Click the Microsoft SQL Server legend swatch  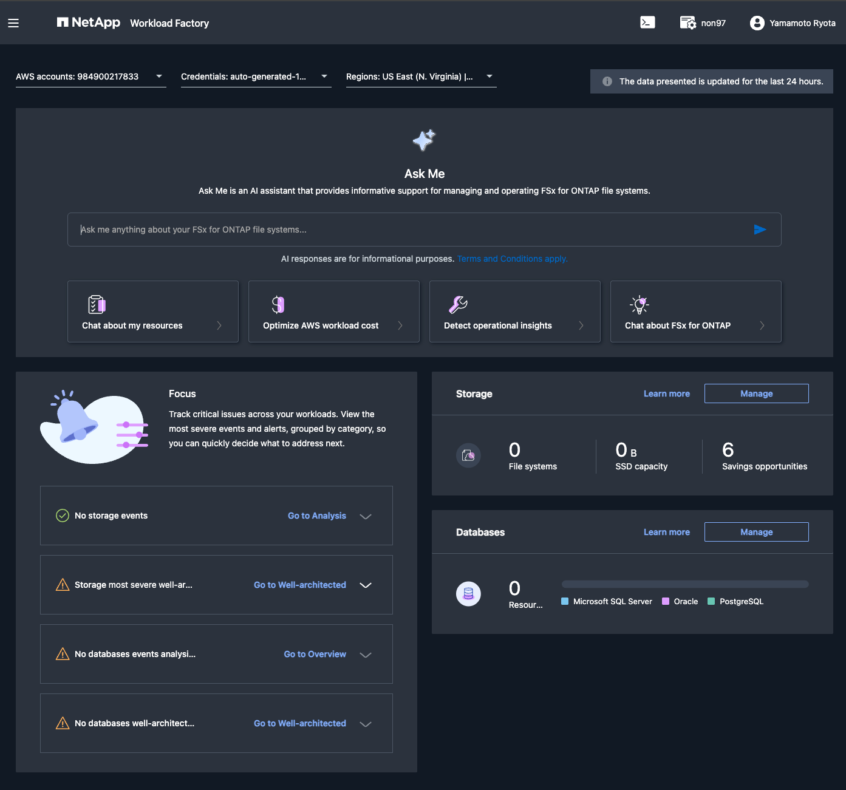[x=565, y=601]
